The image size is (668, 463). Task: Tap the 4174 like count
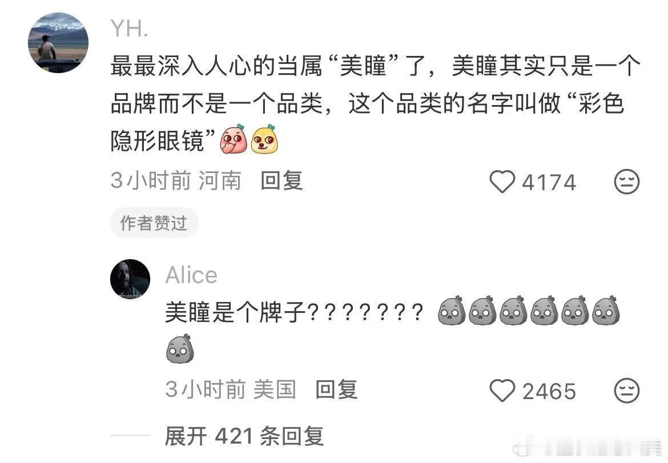pyautogui.click(x=549, y=182)
